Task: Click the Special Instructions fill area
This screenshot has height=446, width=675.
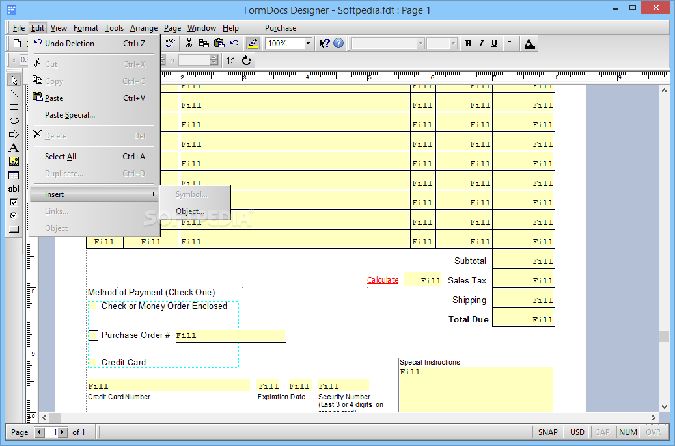Action: click(x=476, y=389)
